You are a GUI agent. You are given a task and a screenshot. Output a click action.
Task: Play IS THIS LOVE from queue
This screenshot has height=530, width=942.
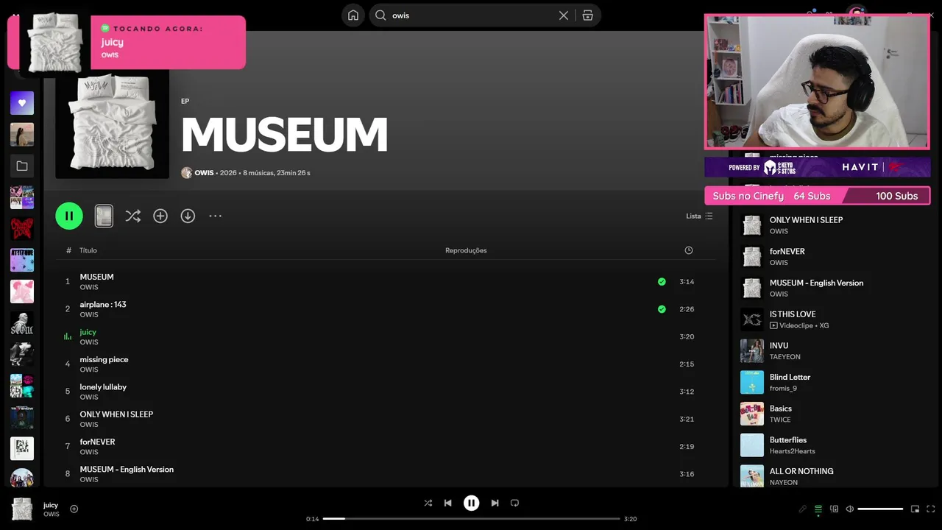click(835, 319)
